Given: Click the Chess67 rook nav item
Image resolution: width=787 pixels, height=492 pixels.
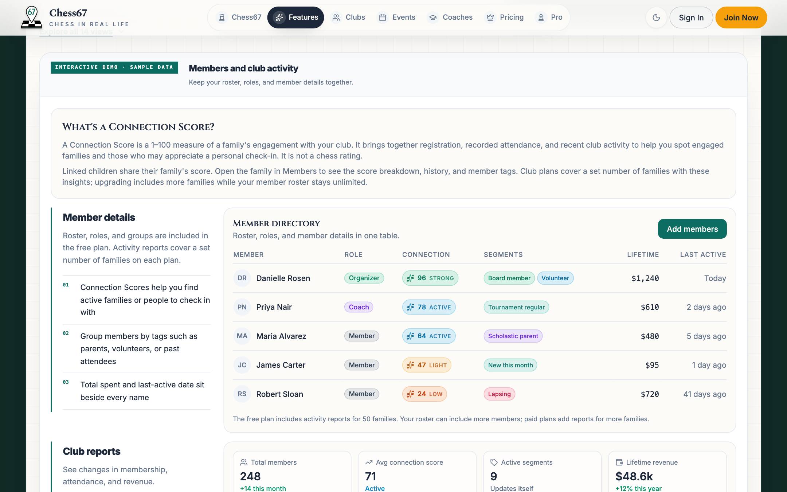Looking at the screenshot, I should pos(239,17).
